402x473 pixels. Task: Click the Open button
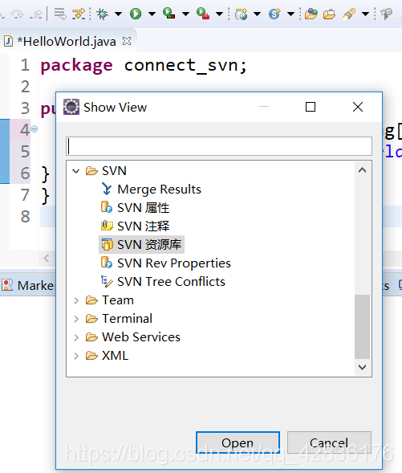[x=238, y=442]
